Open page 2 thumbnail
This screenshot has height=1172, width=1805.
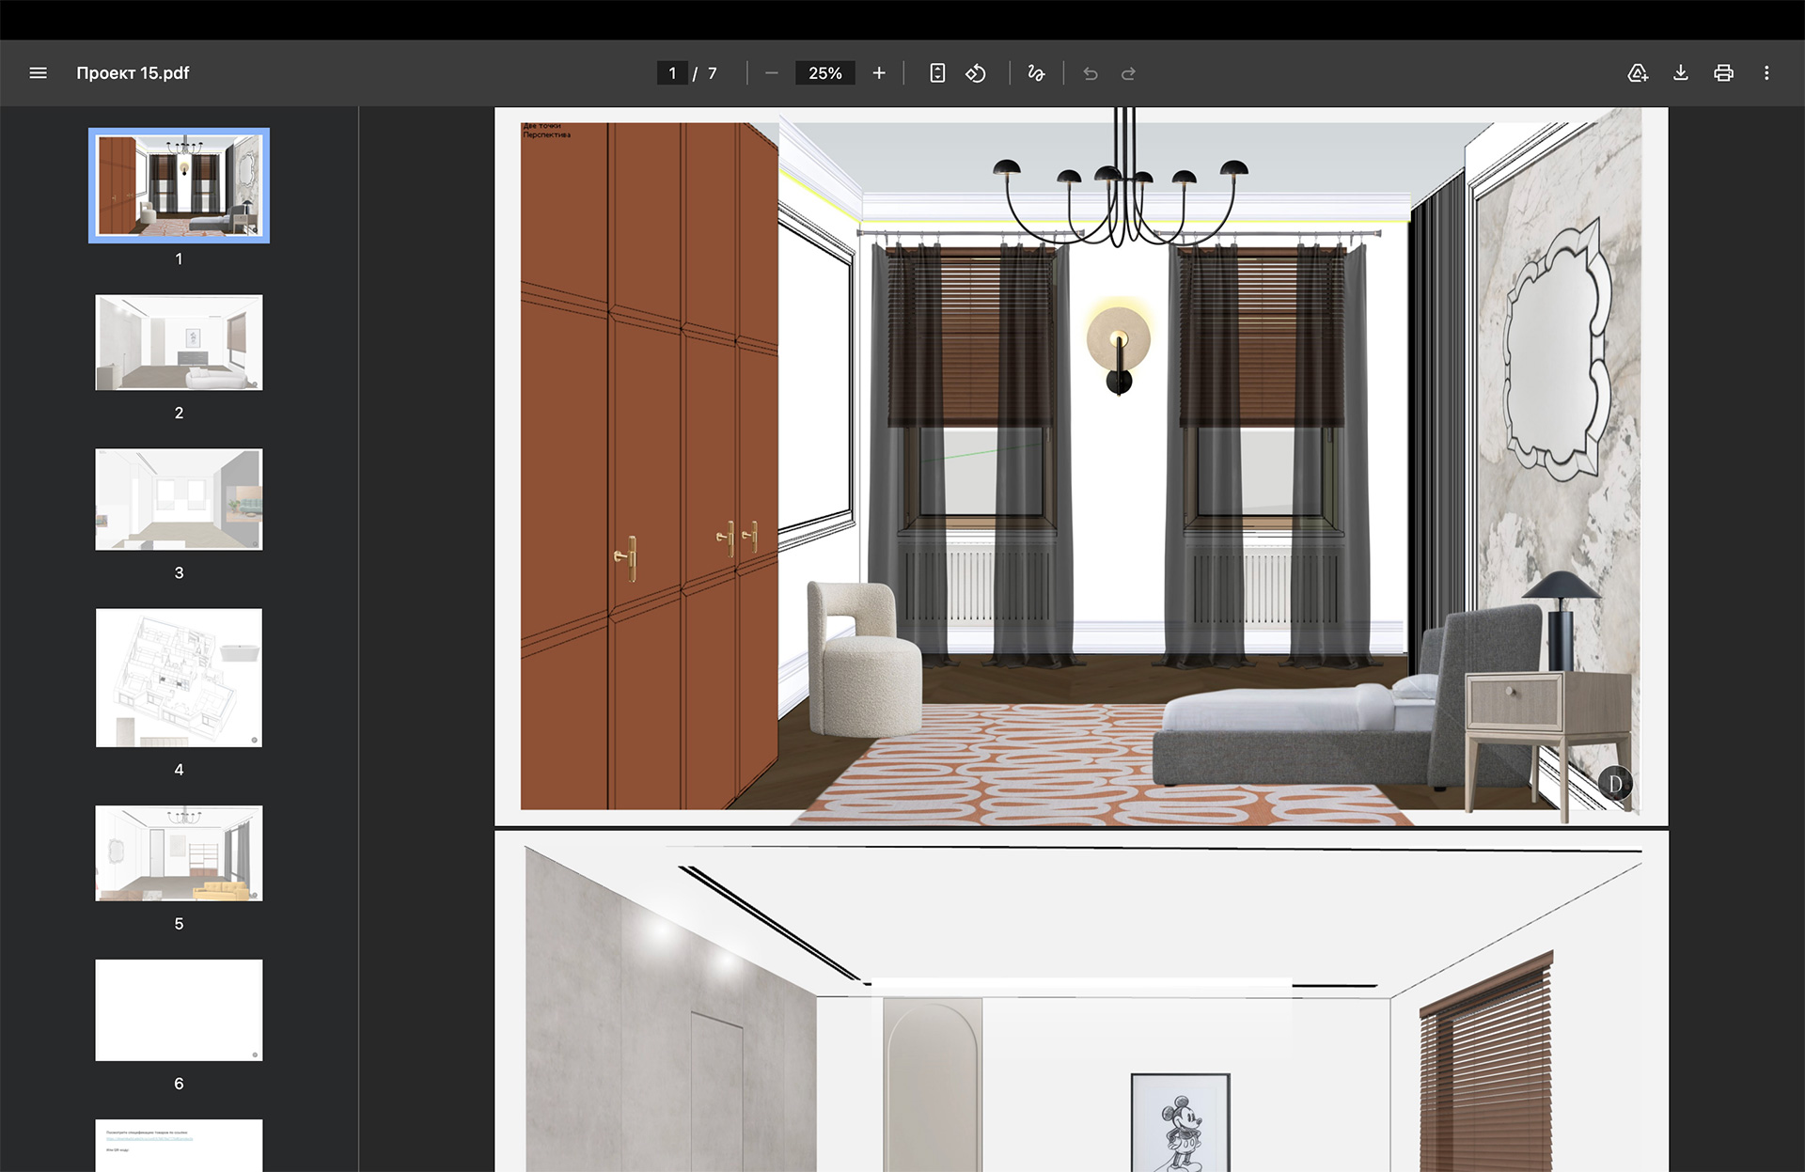point(179,342)
